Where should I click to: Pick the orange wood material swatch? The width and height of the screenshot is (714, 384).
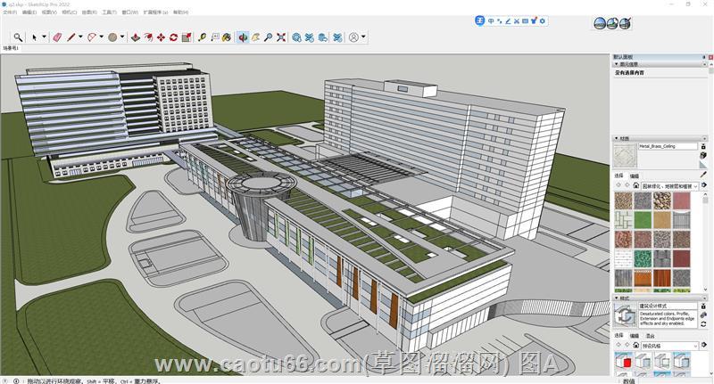643,279
